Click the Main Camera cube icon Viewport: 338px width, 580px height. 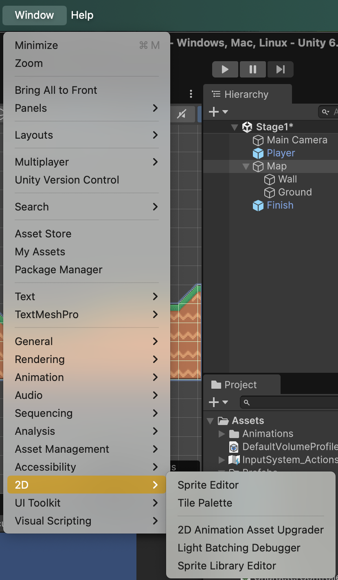point(258,140)
